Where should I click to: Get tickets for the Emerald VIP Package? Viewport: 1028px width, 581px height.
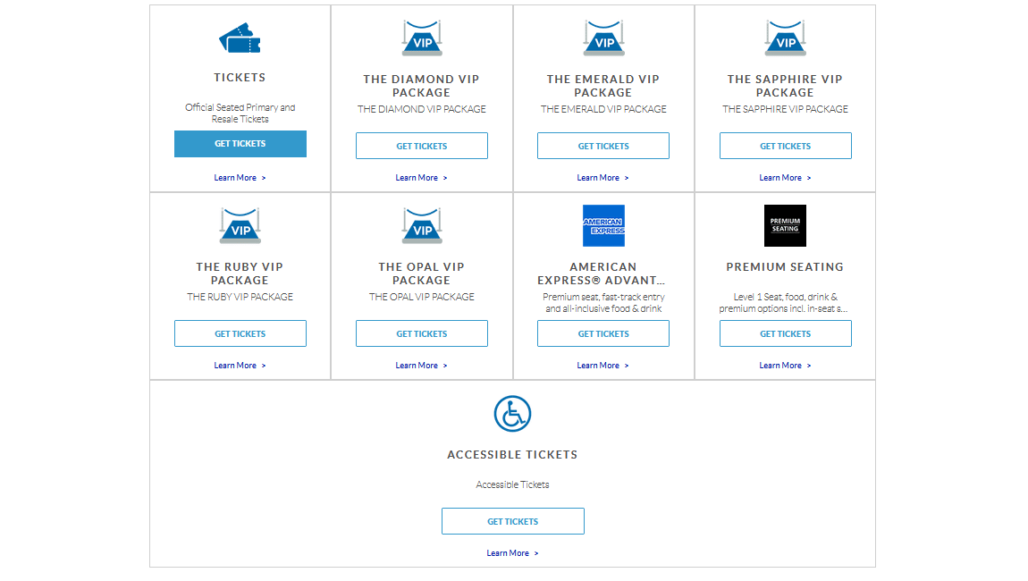603,146
